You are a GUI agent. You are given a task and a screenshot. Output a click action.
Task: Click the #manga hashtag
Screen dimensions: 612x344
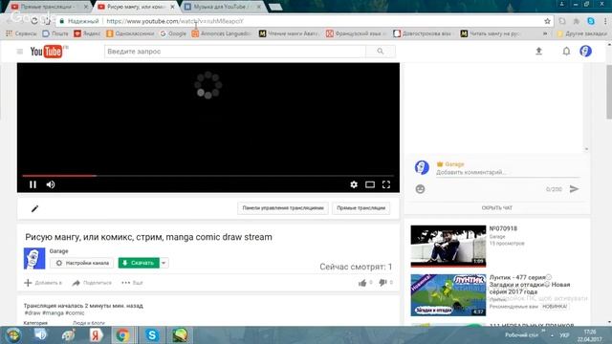click(x=53, y=312)
